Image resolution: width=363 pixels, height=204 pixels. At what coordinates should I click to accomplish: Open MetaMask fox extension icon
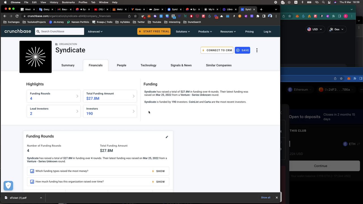click(148, 16)
